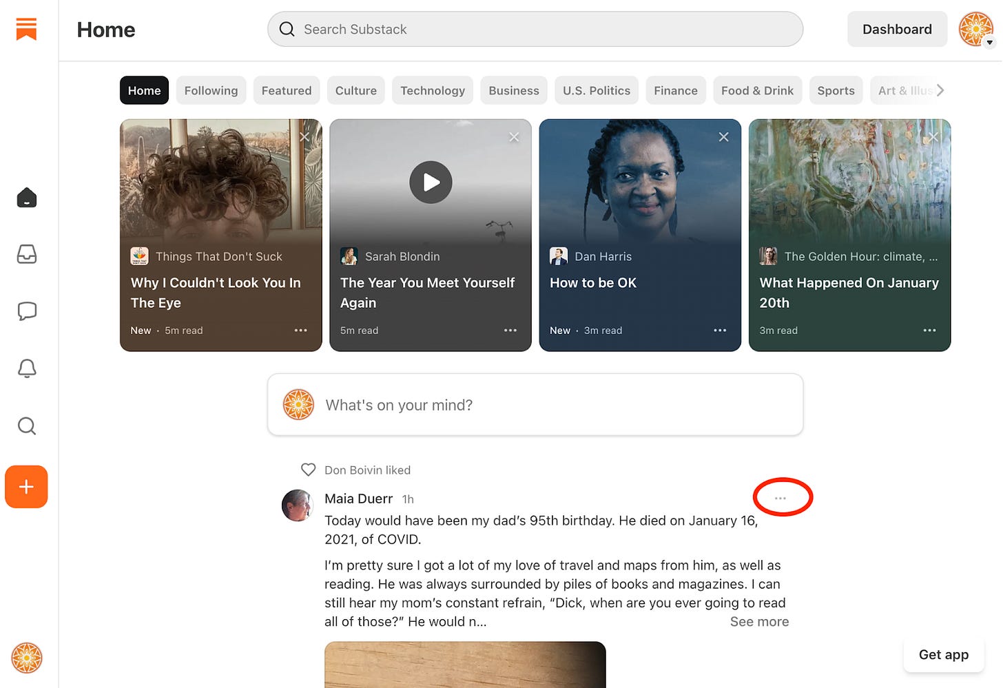Open profile avatar at sidebar bottom

[27, 658]
